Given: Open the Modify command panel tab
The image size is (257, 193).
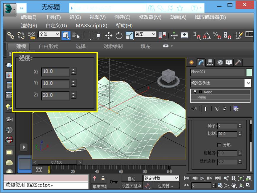Looking at the screenshot, I should click(201, 62).
